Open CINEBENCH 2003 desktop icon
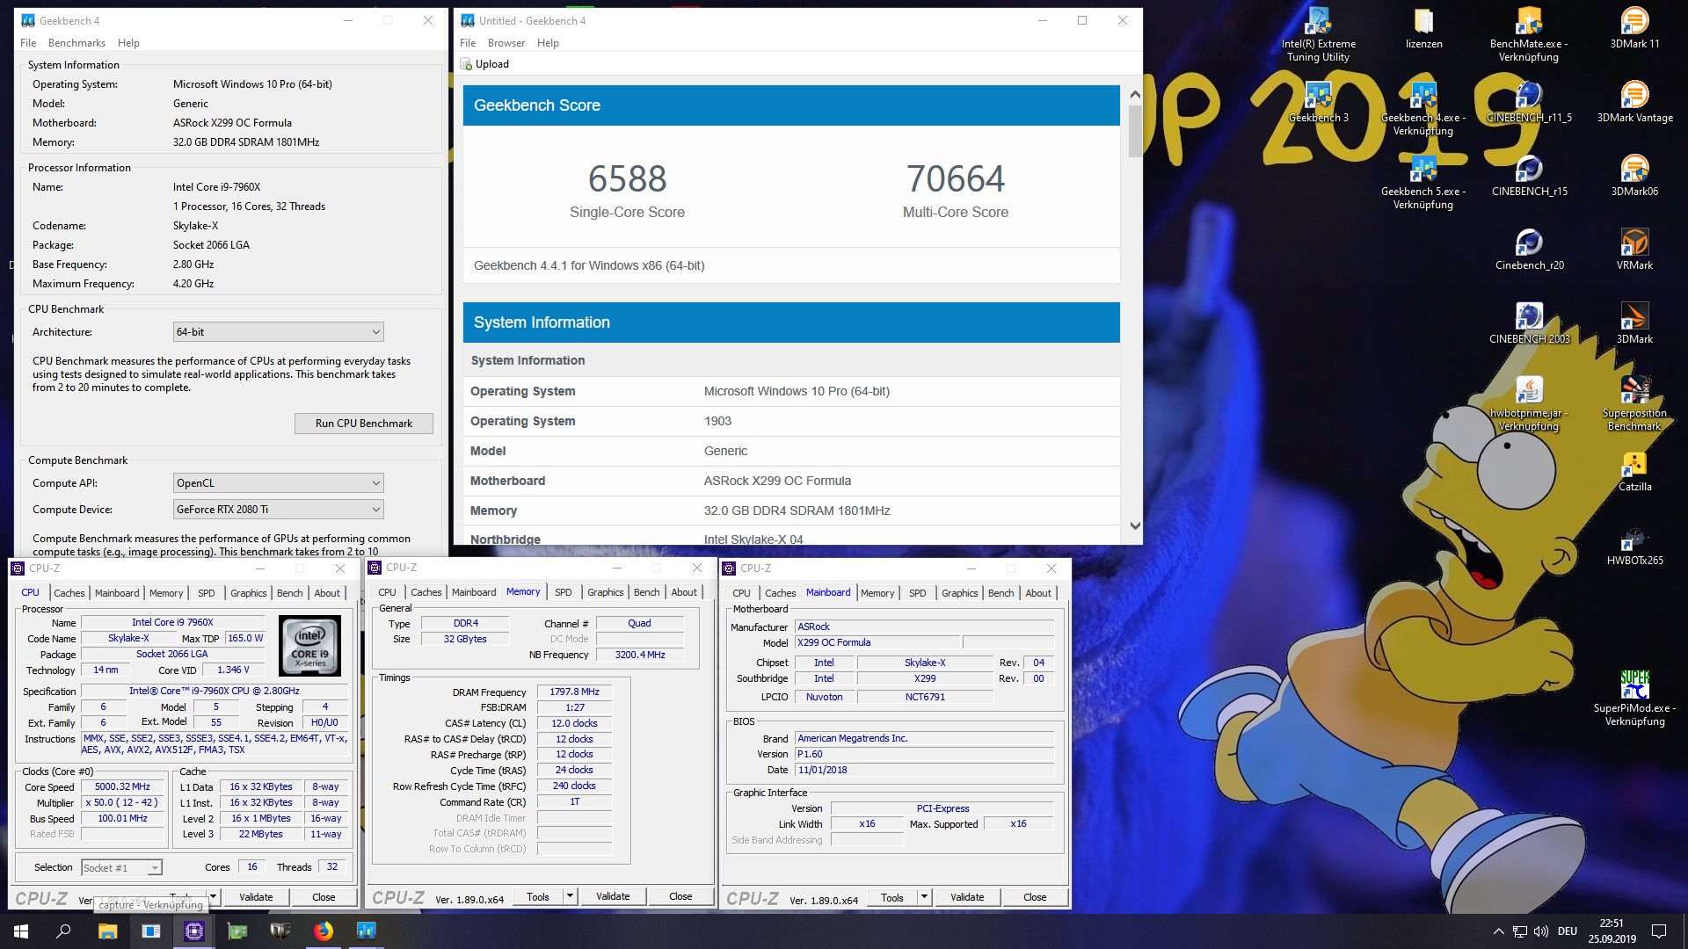The image size is (1688, 949). [1529, 323]
